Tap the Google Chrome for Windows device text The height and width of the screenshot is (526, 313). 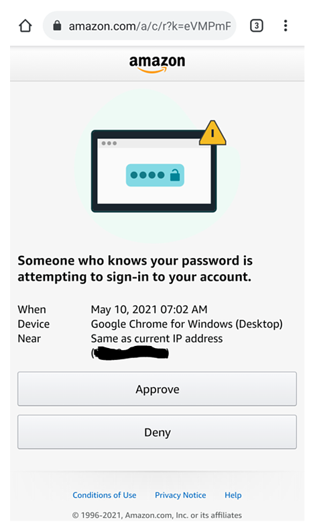187,324
